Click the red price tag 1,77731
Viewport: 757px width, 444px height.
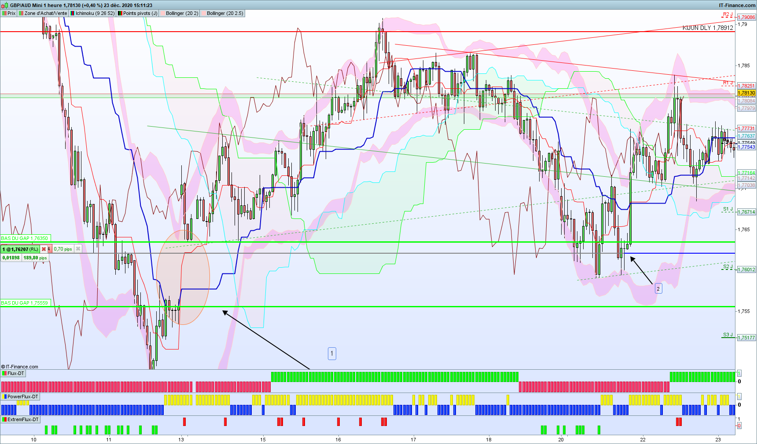746,128
